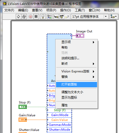Viewport: 119px width, 133px height.
Task: Click the Gain::Value control label
Action: [x=27, y=115]
